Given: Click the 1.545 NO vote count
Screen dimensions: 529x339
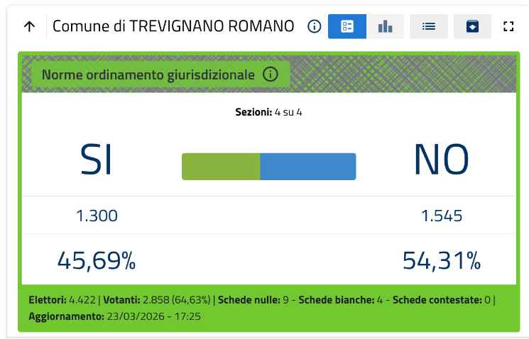Looking at the screenshot, I should [x=441, y=216].
